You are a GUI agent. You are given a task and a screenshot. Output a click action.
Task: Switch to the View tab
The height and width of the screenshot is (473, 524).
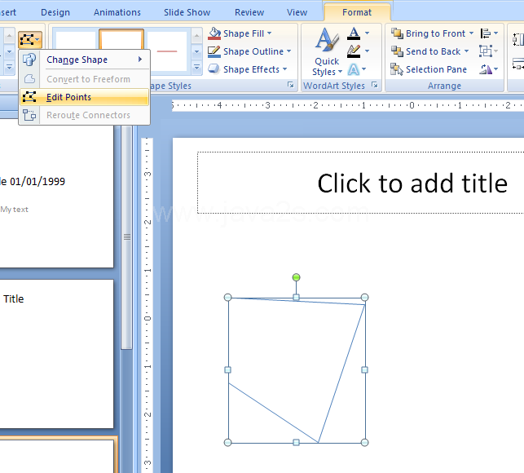coord(297,12)
